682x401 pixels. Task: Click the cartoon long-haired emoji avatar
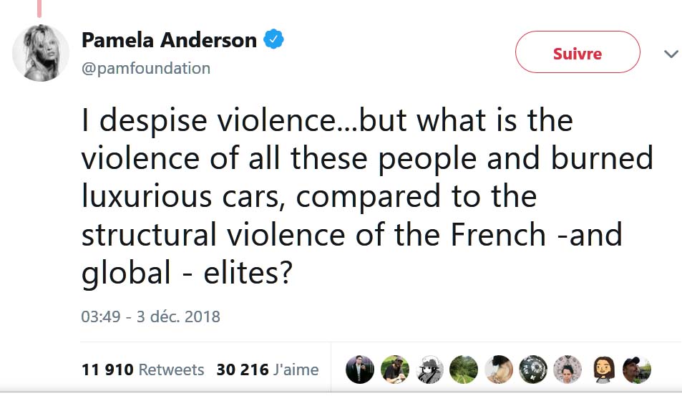603,369
